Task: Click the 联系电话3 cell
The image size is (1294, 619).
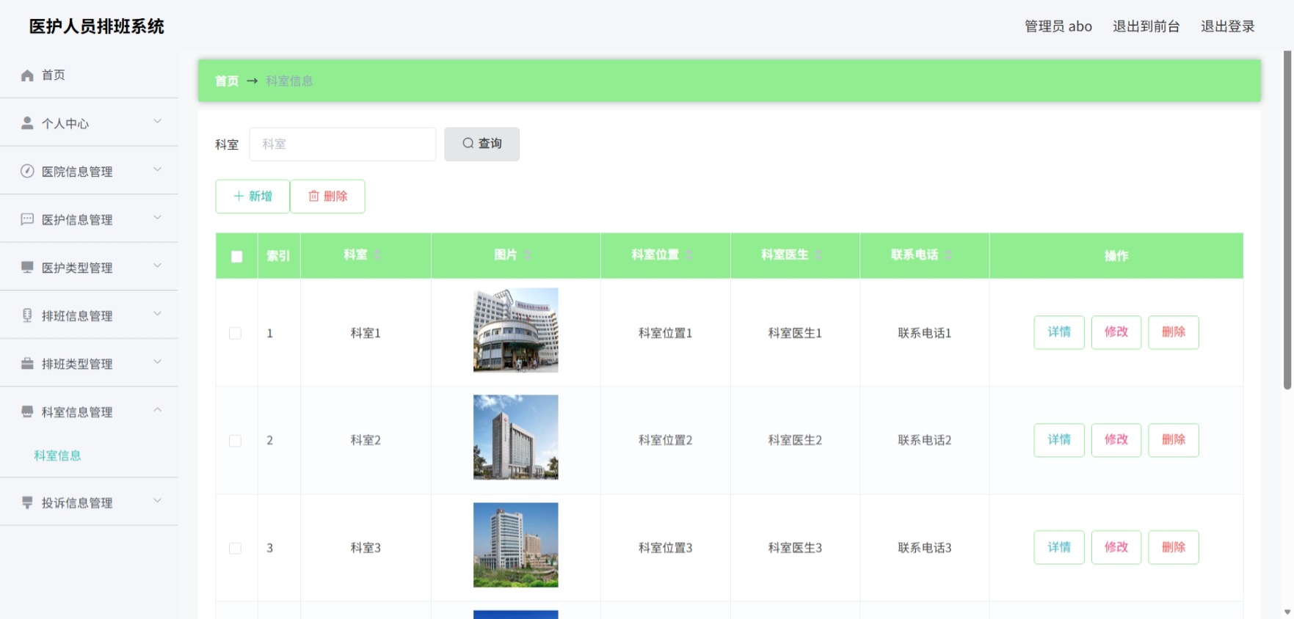Action: coord(924,548)
